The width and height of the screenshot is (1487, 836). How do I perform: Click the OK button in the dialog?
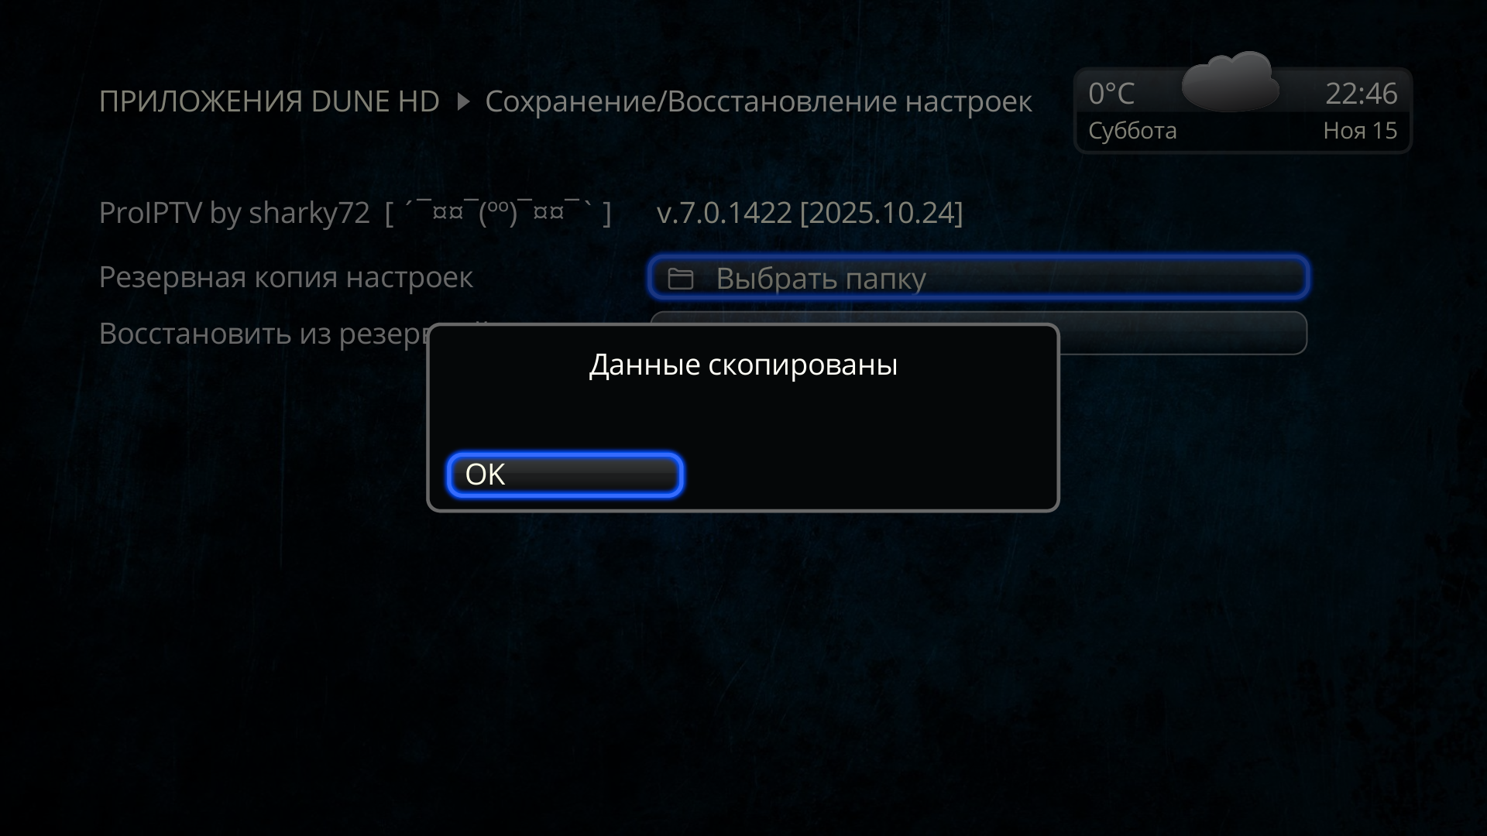click(x=565, y=475)
